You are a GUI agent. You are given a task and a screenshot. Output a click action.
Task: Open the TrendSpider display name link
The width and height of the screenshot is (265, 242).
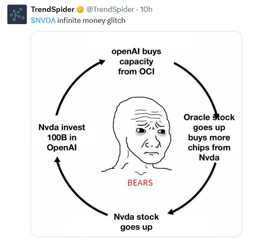53,10
